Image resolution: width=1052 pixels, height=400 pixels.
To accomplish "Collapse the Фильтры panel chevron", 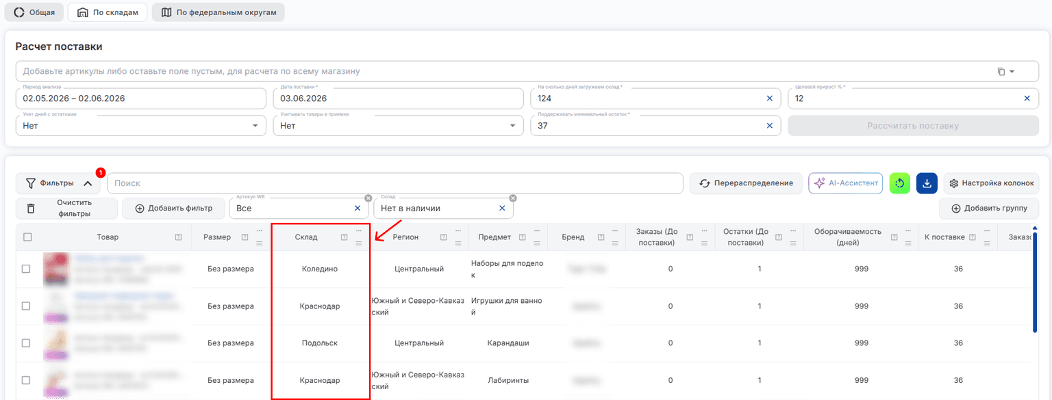I will (x=88, y=183).
